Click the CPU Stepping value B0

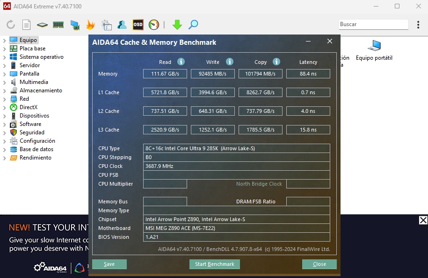tap(236, 157)
